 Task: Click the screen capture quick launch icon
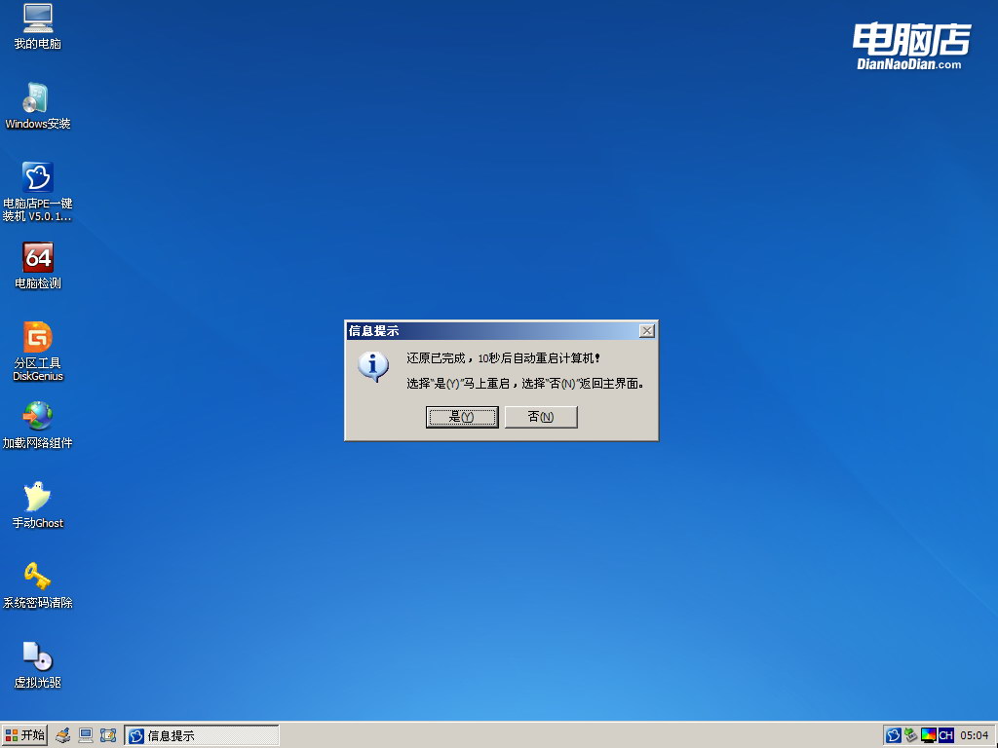coord(108,735)
